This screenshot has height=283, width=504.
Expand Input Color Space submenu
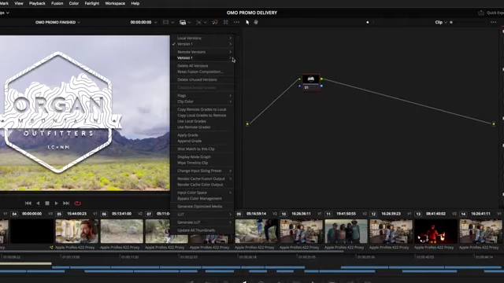202,193
